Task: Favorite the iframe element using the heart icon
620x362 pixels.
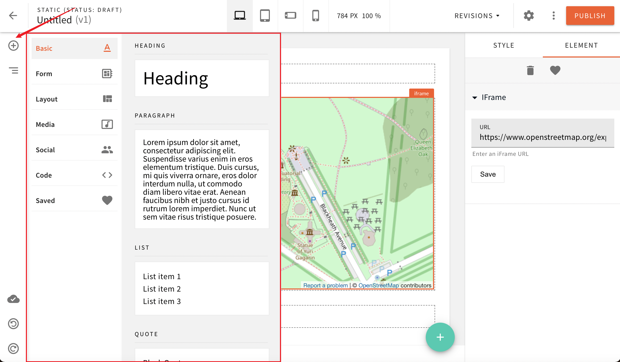Action: [555, 70]
